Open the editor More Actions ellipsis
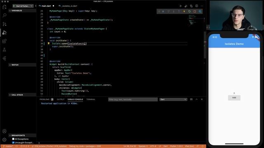The width and height of the screenshot is (264, 148). [x=202, y=6]
